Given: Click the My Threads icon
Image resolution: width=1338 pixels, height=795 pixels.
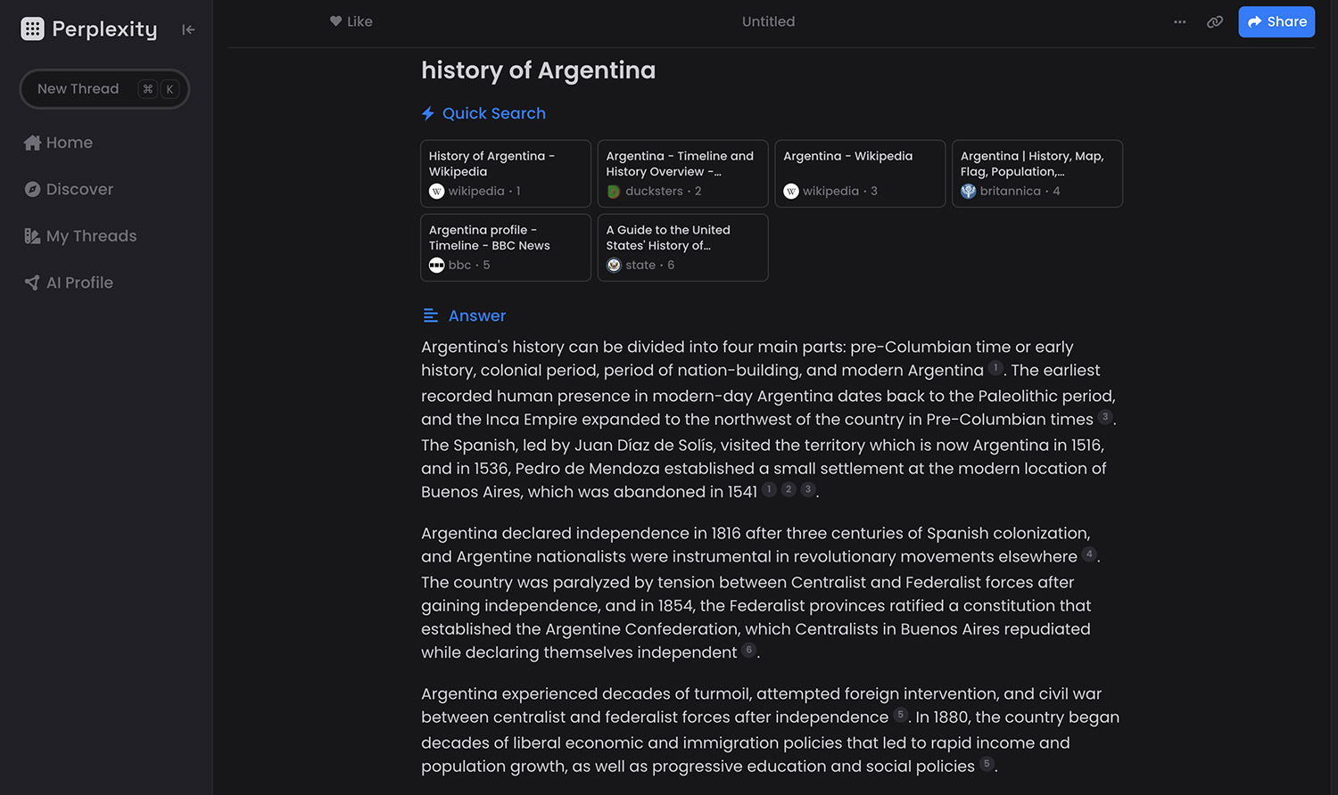Looking at the screenshot, I should [32, 236].
